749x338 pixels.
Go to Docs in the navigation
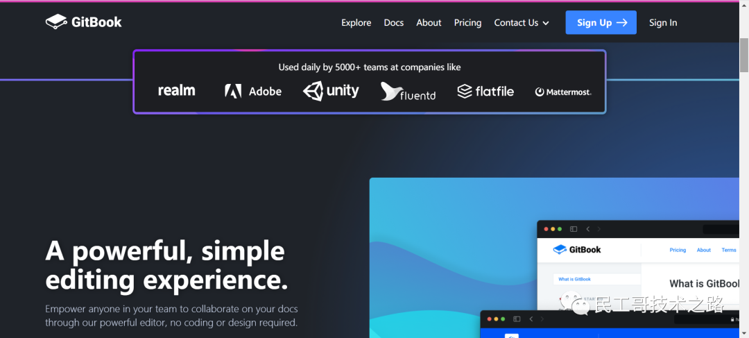(394, 22)
